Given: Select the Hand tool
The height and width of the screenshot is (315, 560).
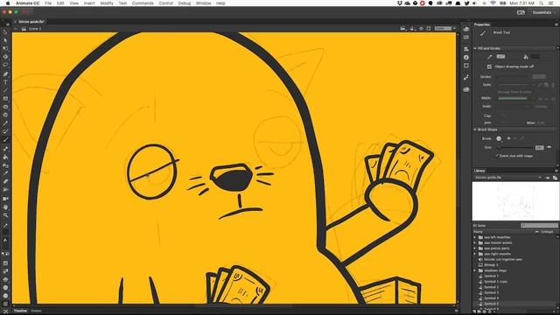Looking at the screenshot, I should 5,207.
